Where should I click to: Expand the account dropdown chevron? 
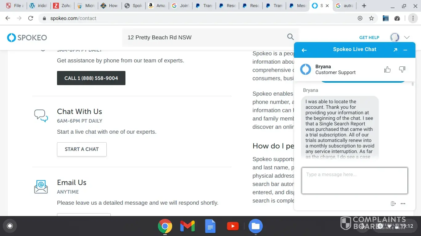click(407, 37)
